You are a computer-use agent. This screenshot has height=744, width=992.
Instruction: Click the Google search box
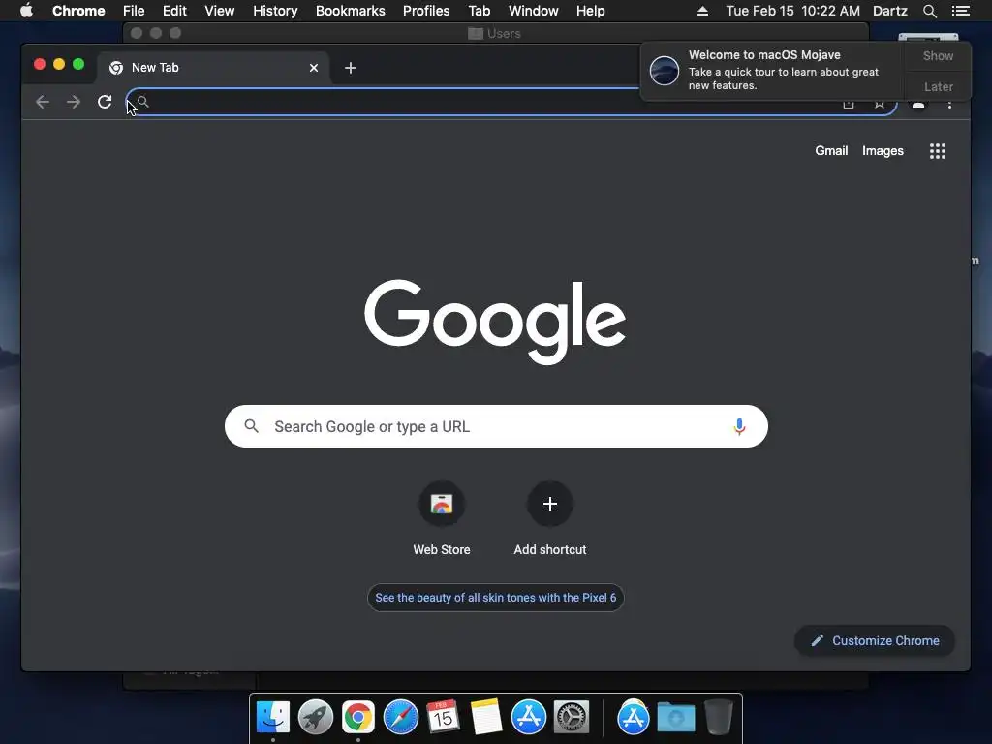(x=496, y=426)
